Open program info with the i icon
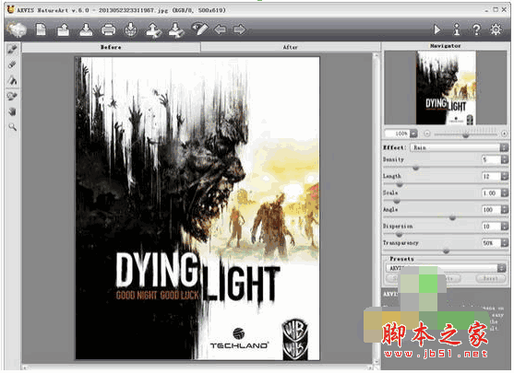This screenshot has height=373, width=514. (x=456, y=29)
